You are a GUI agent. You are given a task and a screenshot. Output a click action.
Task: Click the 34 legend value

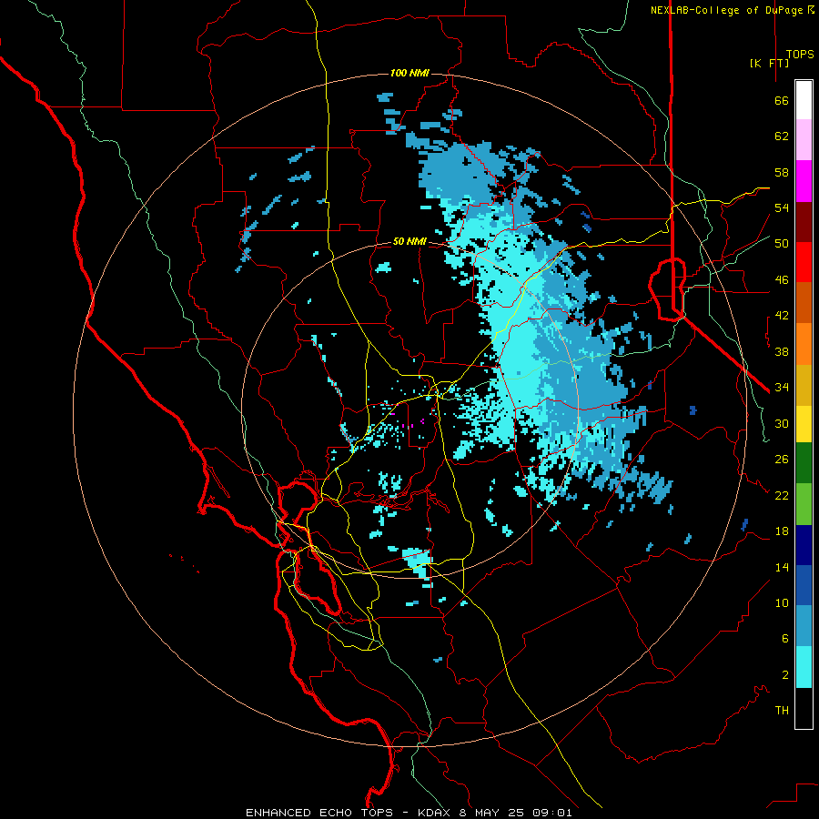[782, 387]
